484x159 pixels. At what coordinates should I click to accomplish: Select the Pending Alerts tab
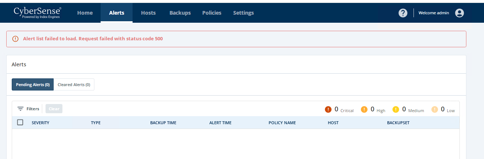(x=33, y=85)
